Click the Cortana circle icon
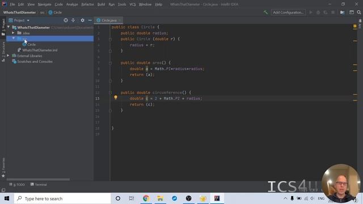The height and width of the screenshot is (204, 363). tap(118, 198)
